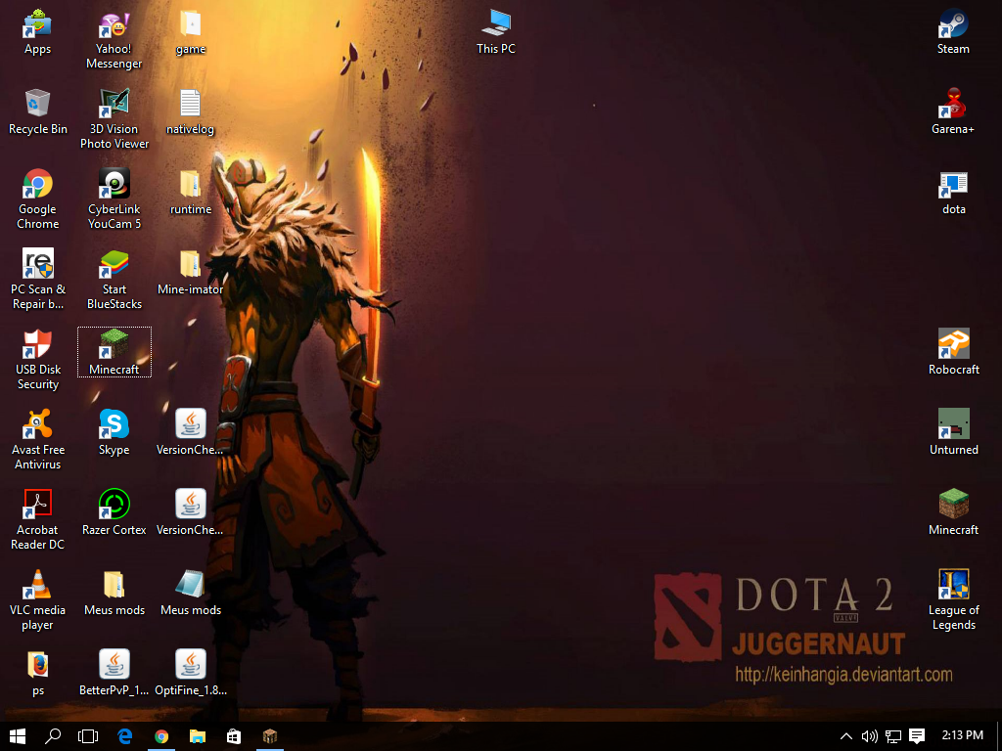
Task: Select the Meus mods folder icon
Action: tap(114, 594)
